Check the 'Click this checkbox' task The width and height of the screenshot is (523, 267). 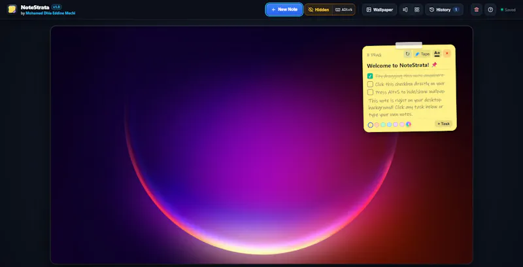(x=370, y=84)
